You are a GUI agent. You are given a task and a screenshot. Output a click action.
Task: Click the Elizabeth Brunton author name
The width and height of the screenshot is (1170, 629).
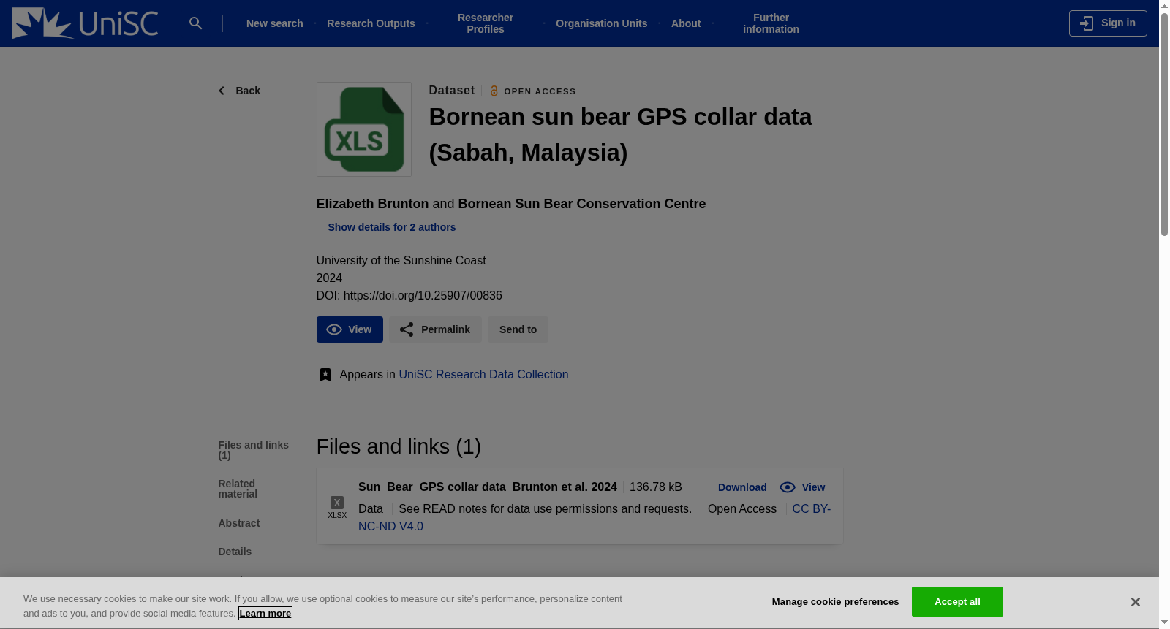372,204
